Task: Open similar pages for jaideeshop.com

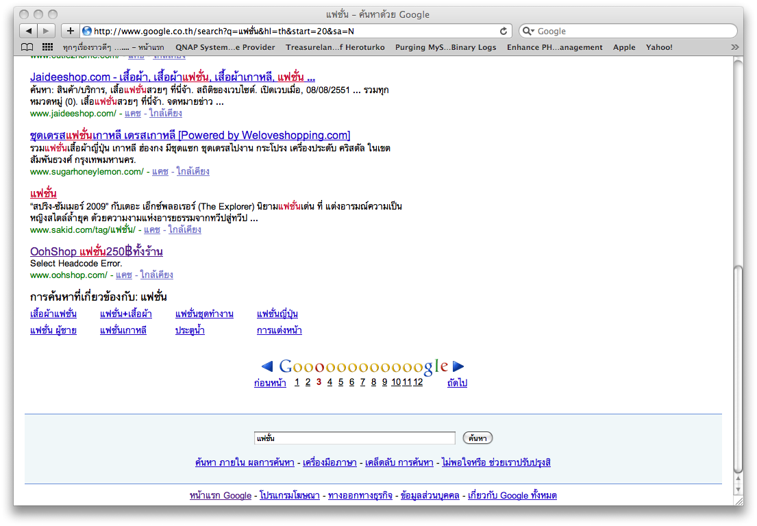Action: pos(166,114)
